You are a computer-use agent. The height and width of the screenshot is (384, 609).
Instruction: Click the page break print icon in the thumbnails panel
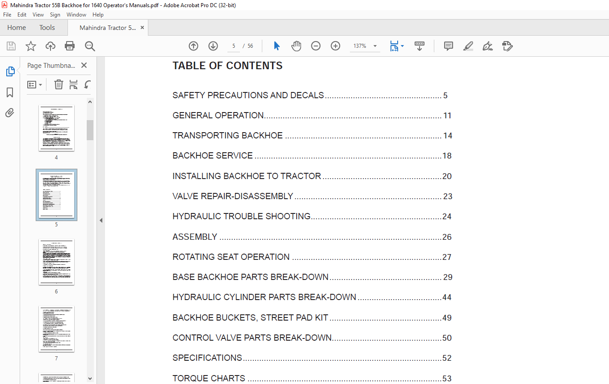tap(73, 84)
